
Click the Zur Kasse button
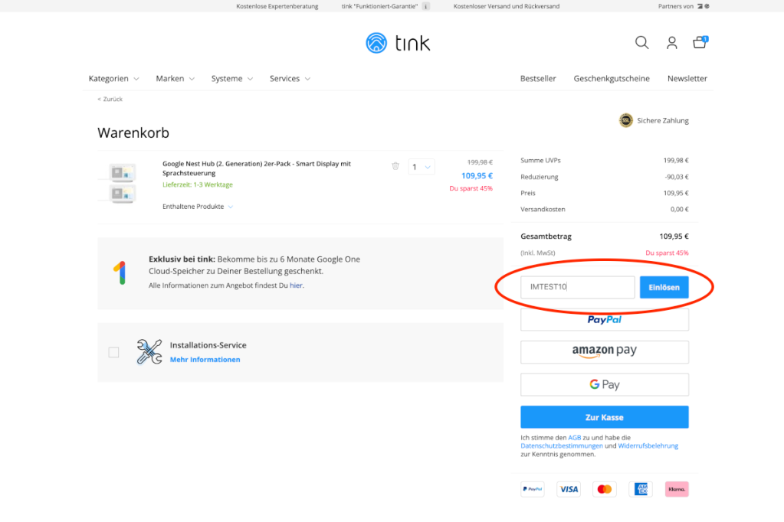pyautogui.click(x=605, y=417)
